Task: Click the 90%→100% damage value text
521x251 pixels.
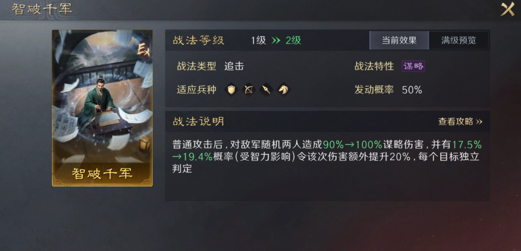Action: click(353, 145)
